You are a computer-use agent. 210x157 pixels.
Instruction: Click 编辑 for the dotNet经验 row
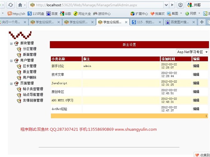click(x=196, y=109)
